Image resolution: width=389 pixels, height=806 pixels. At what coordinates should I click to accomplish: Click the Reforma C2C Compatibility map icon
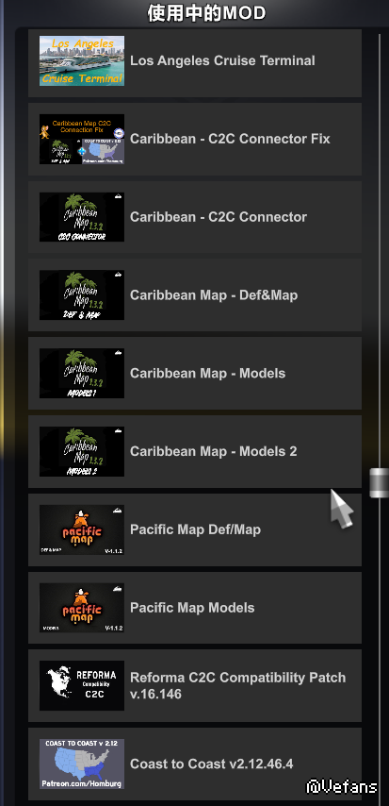(82, 686)
